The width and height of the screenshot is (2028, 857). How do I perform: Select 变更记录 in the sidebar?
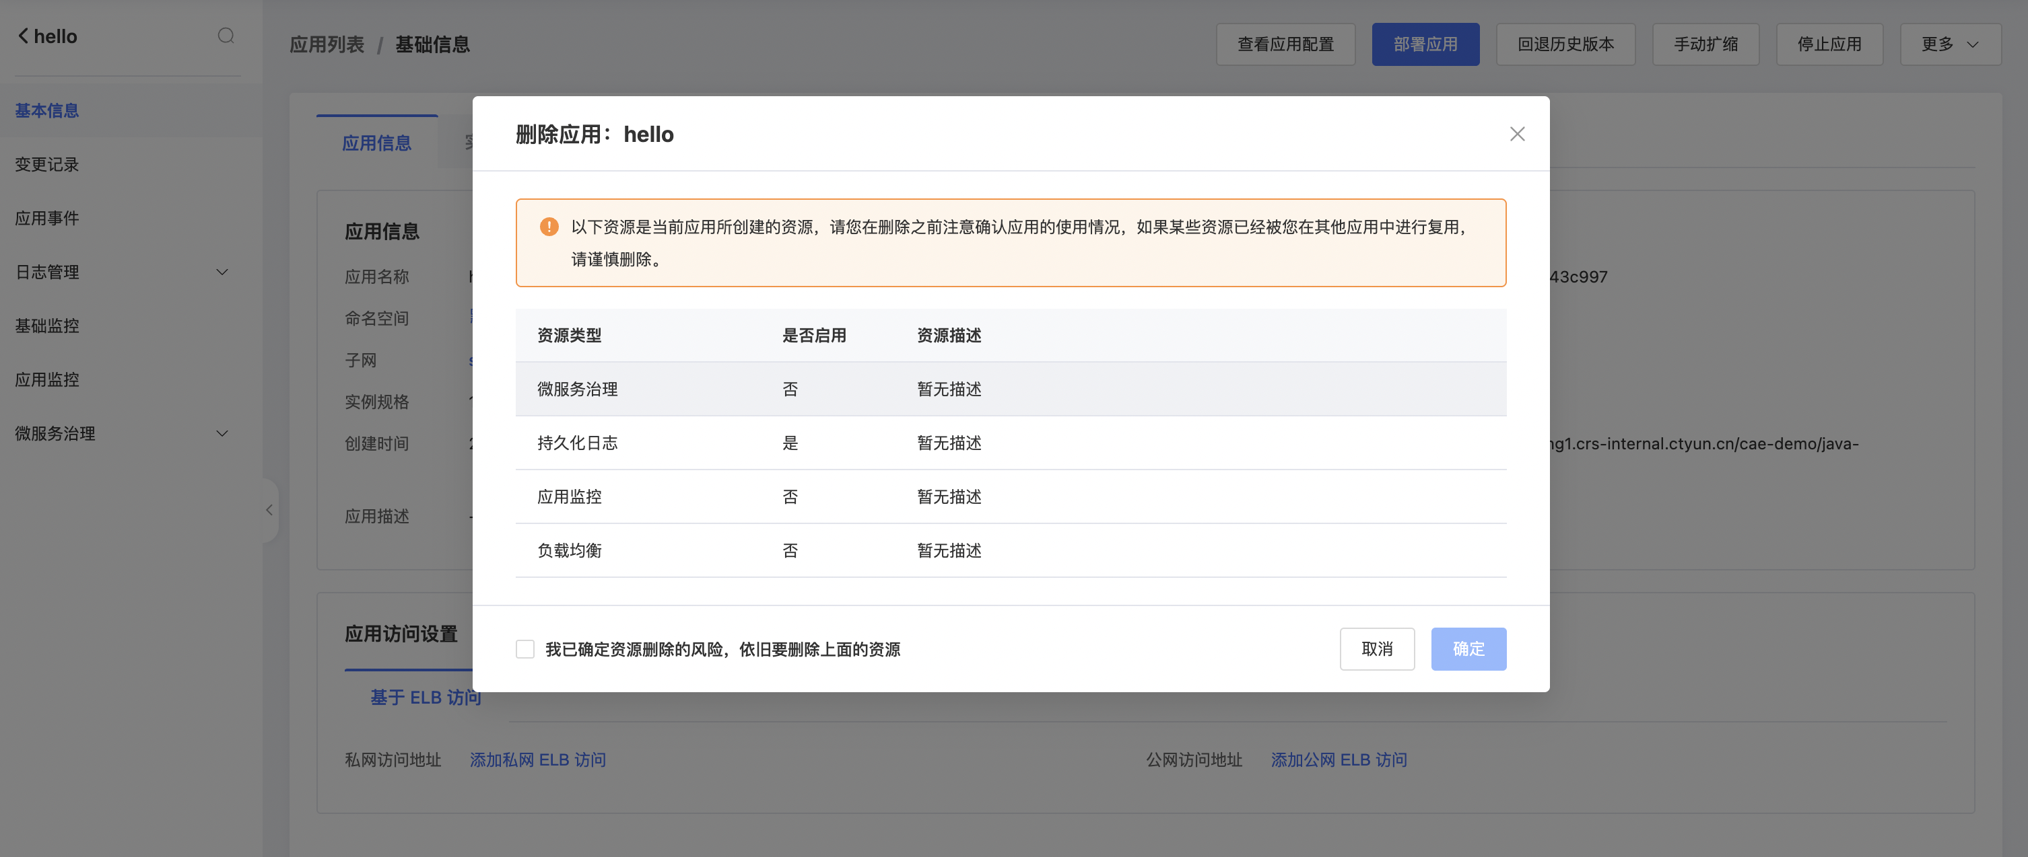(47, 164)
